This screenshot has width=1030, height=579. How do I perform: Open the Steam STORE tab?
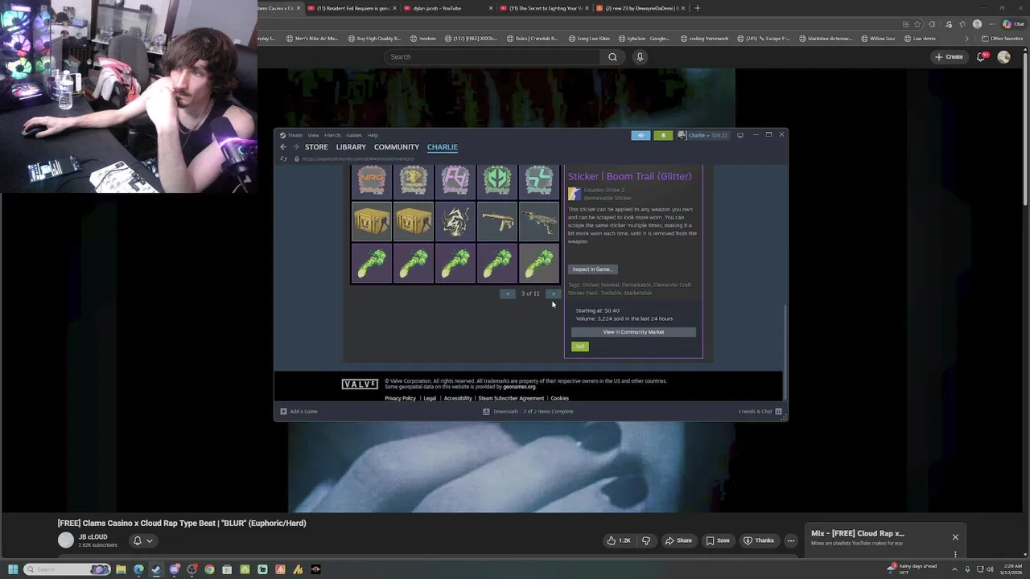click(x=316, y=147)
